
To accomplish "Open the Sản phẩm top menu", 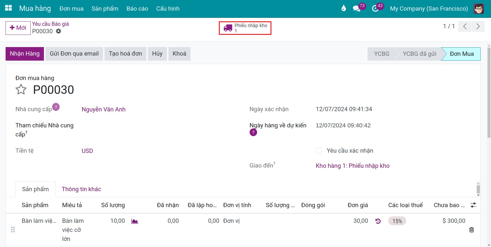I will point(105,9).
